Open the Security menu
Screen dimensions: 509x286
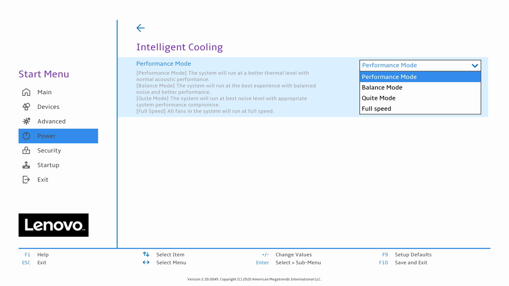58,150
